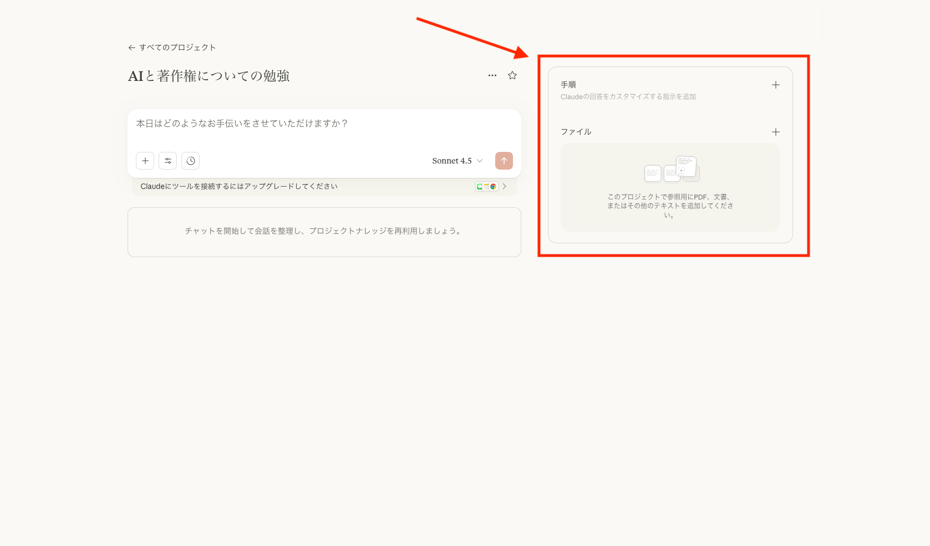The height and width of the screenshot is (546, 930).
Task: Open the model selector chevron arrow
Action: [x=479, y=161]
